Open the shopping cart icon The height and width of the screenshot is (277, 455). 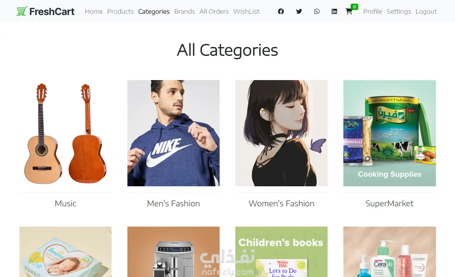pos(349,12)
